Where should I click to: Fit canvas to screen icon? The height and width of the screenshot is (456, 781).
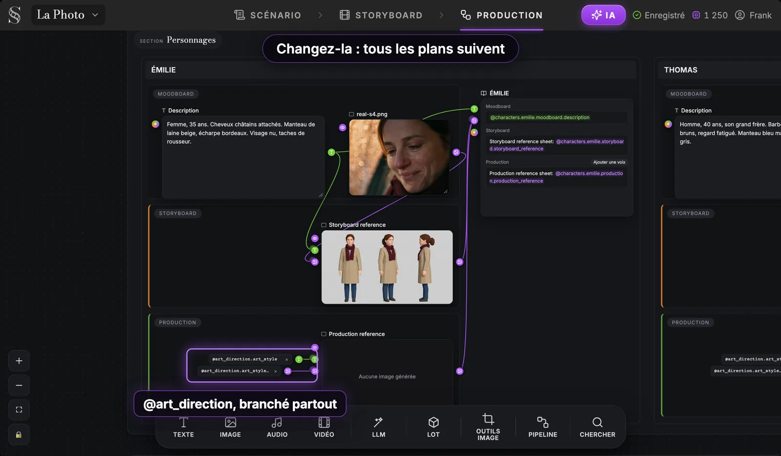19,410
